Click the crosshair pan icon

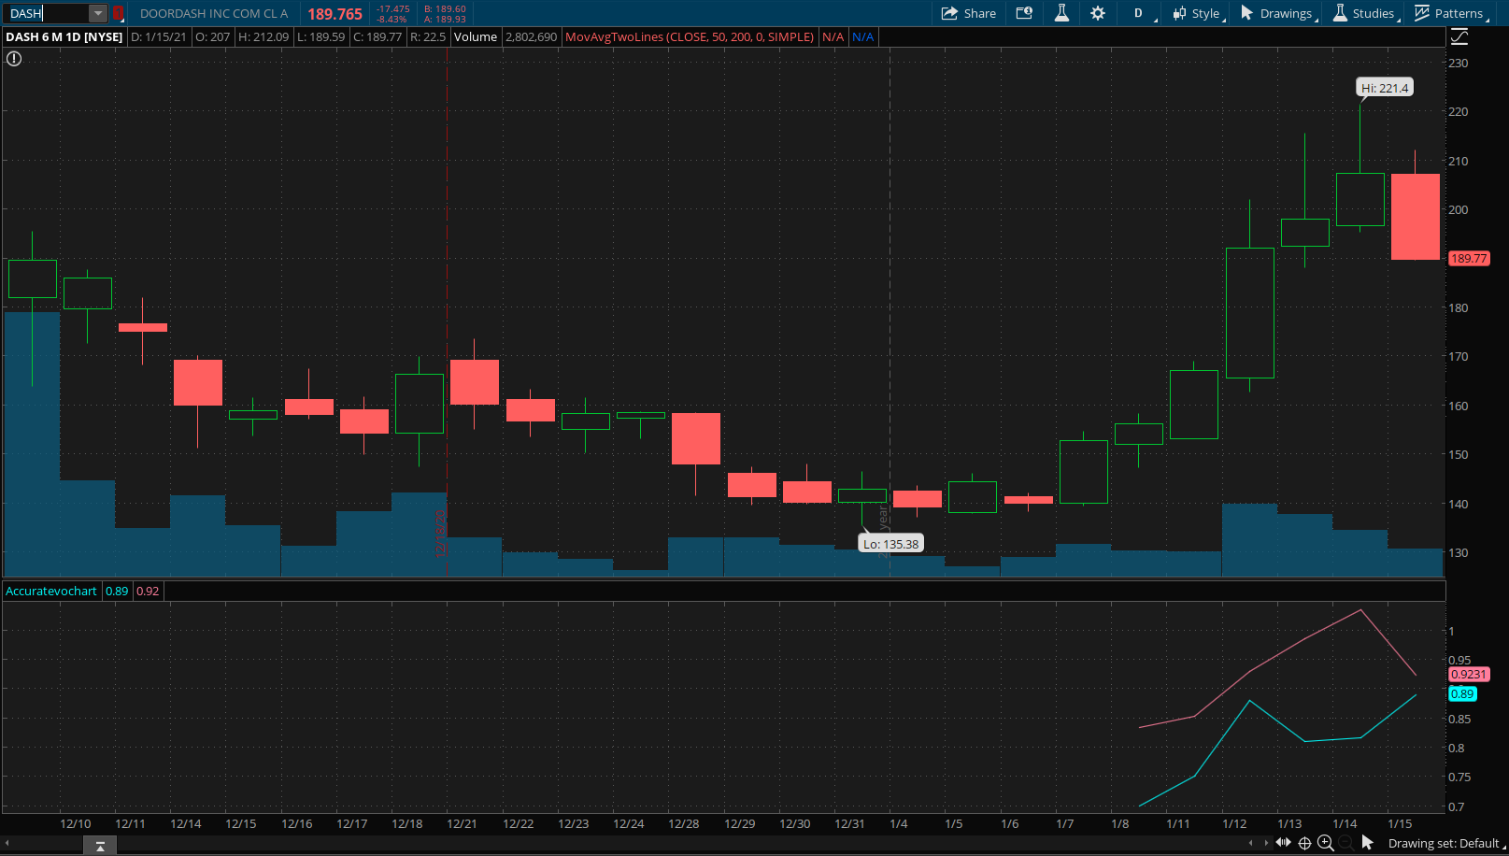point(1304,843)
